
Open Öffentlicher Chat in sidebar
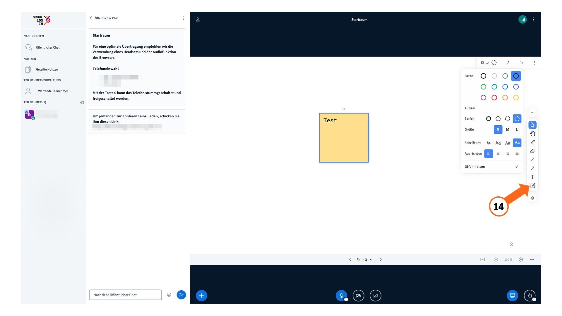pos(42,47)
